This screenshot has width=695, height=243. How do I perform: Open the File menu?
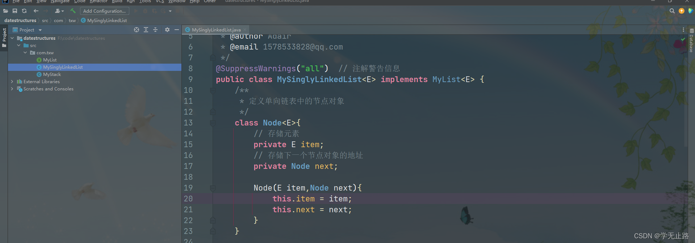[16, 1]
